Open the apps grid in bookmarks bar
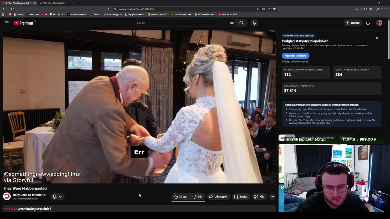The image size is (390, 219). 3,14
